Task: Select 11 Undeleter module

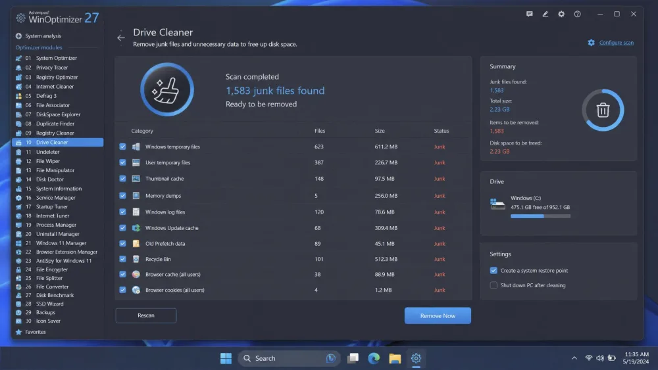Action: tap(57, 152)
